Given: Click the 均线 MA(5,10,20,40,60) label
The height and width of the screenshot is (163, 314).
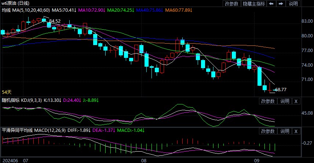Looking at the screenshot, I should pos(26,10).
